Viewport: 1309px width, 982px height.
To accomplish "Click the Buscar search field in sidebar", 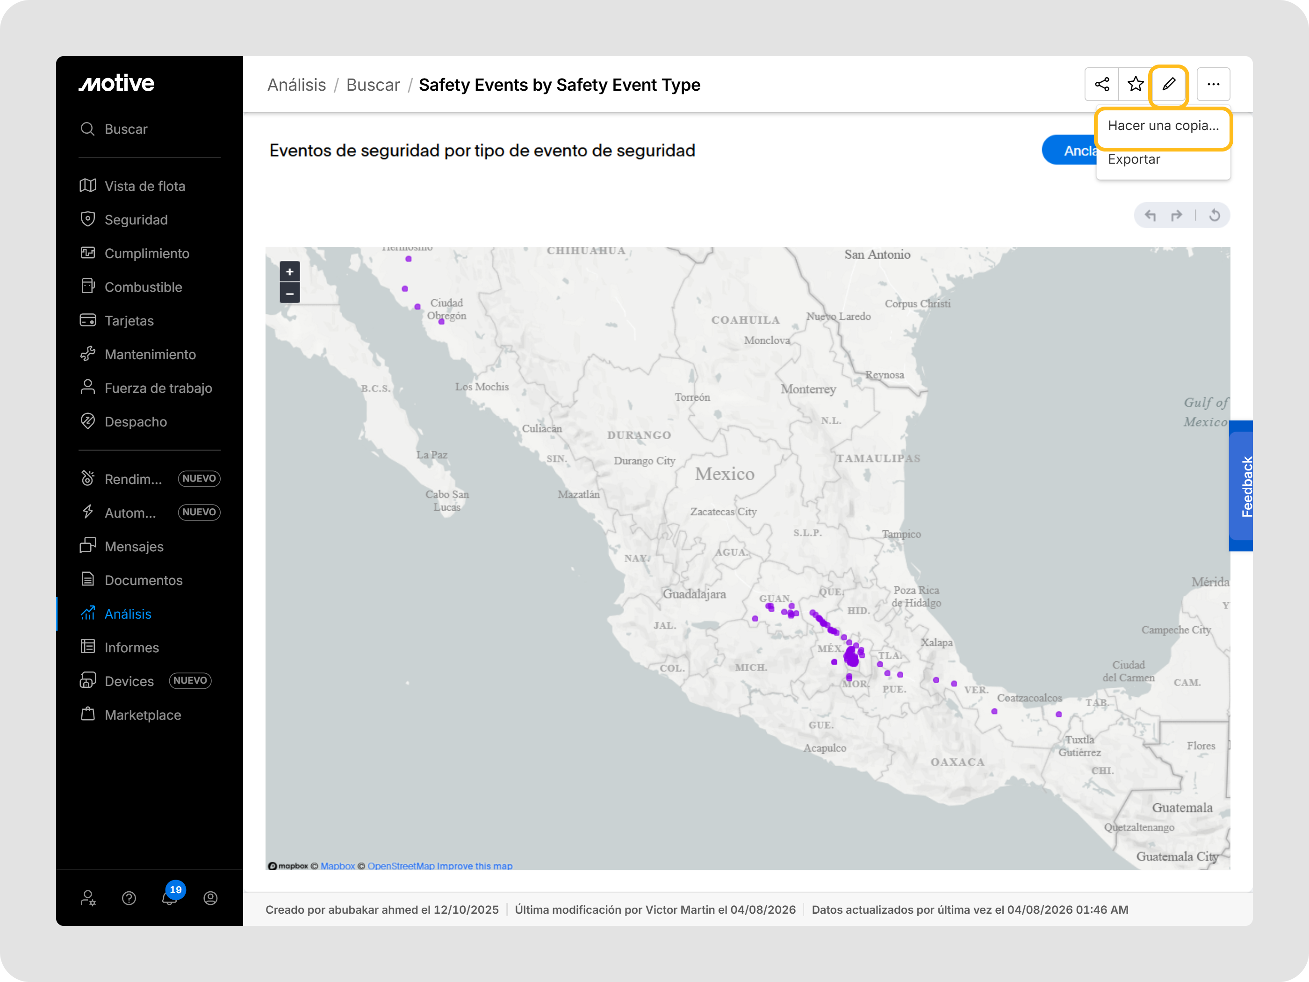I will 126,129.
